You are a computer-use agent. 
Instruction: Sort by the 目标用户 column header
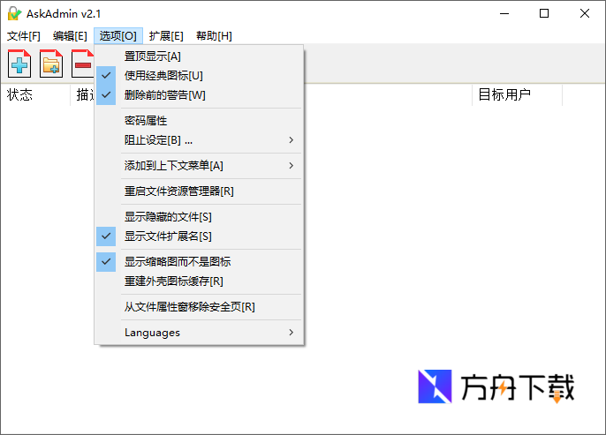[x=517, y=94]
